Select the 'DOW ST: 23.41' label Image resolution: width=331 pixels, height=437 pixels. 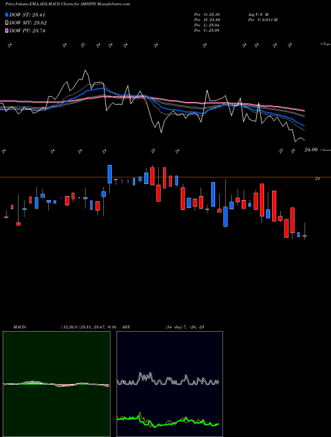[x=27, y=15]
